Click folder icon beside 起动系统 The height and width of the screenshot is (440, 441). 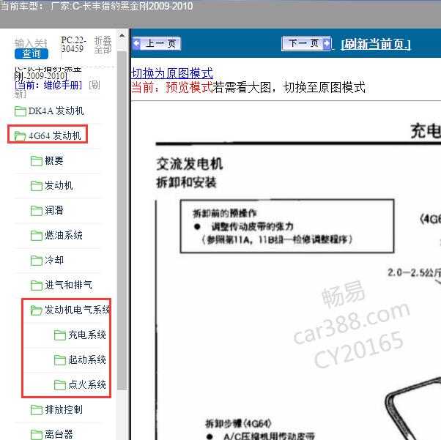pyautogui.click(x=59, y=360)
